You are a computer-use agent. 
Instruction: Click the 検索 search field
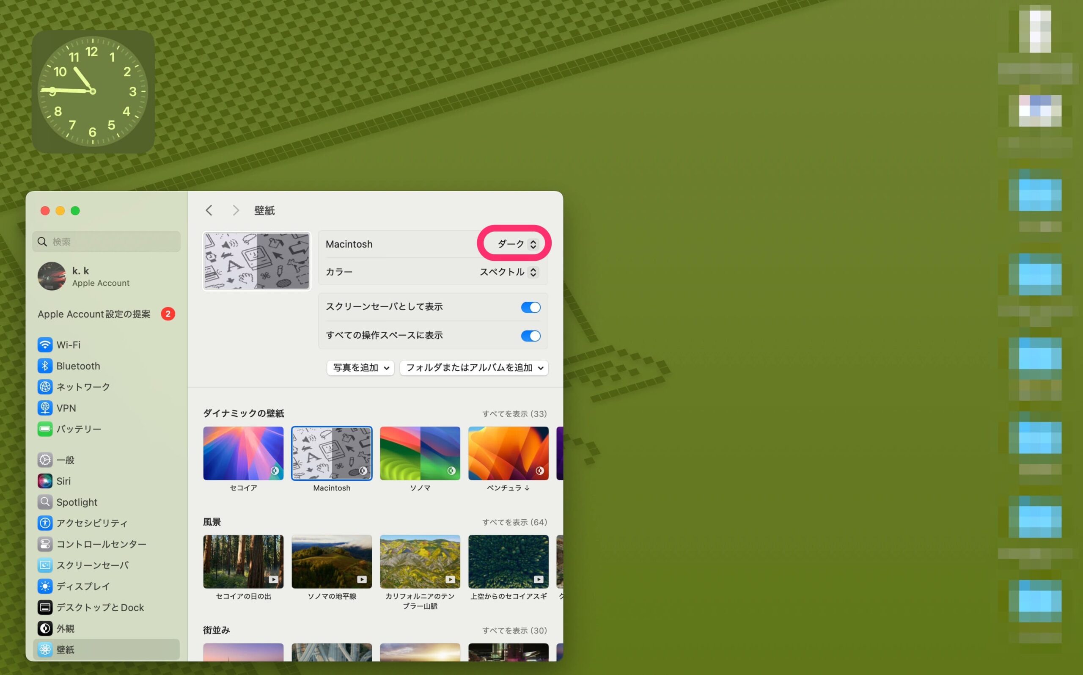pos(106,242)
